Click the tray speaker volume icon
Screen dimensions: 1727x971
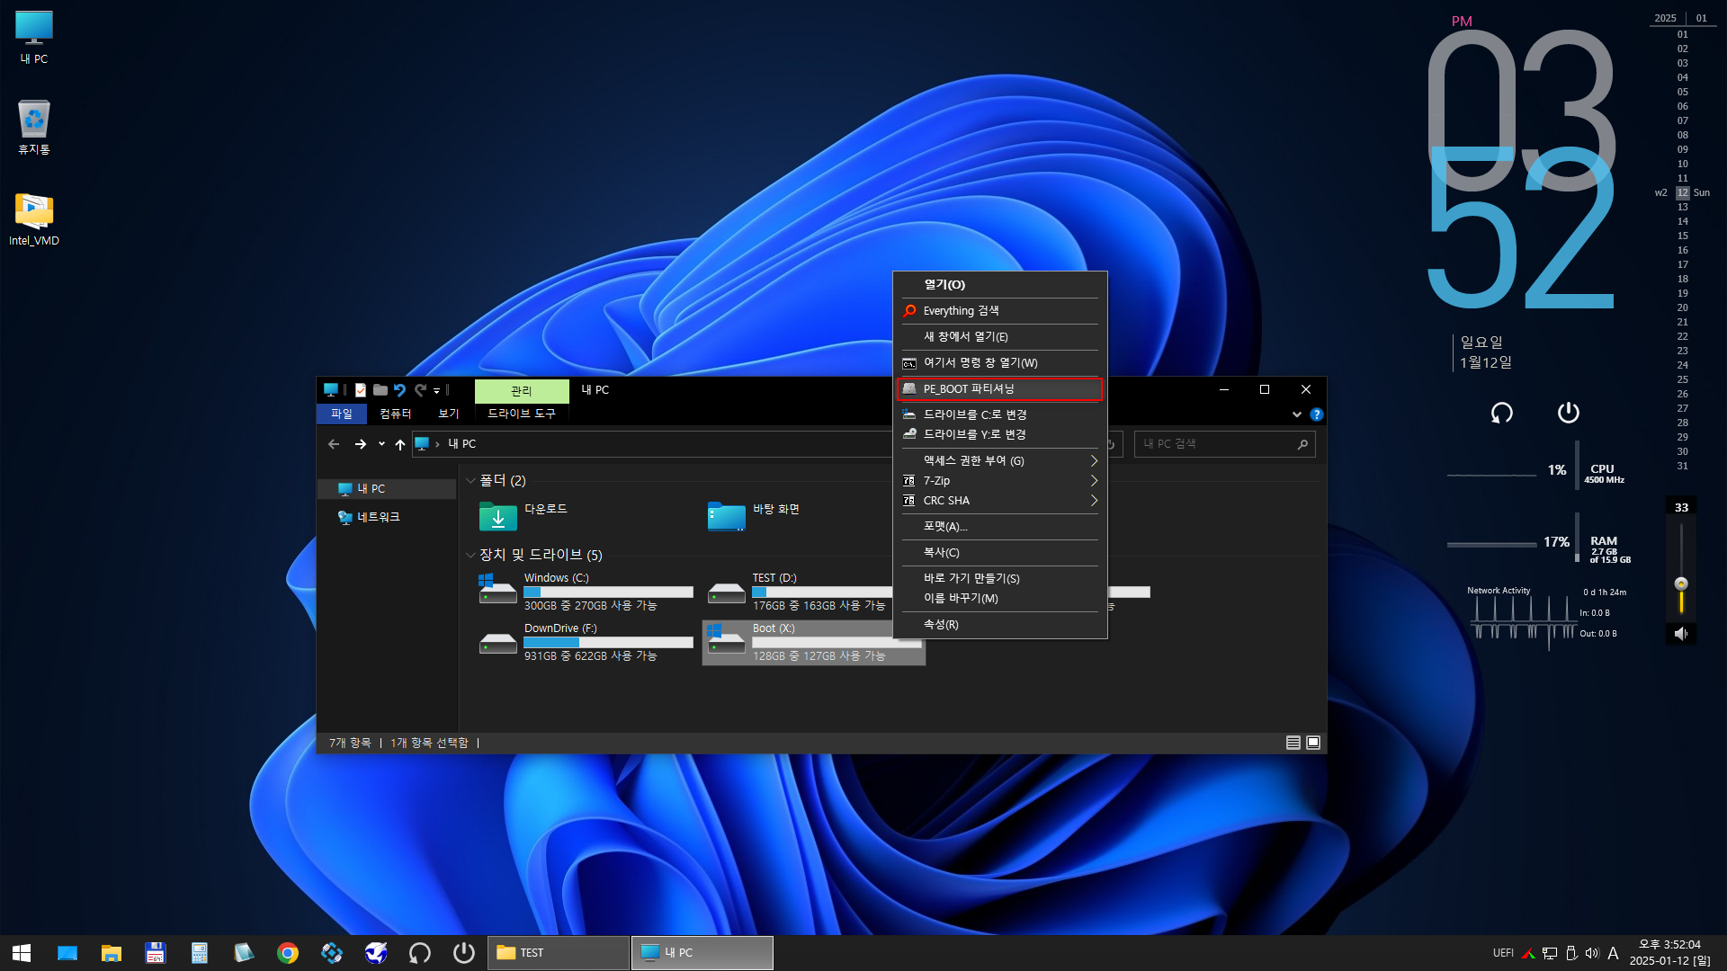(1592, 953)
